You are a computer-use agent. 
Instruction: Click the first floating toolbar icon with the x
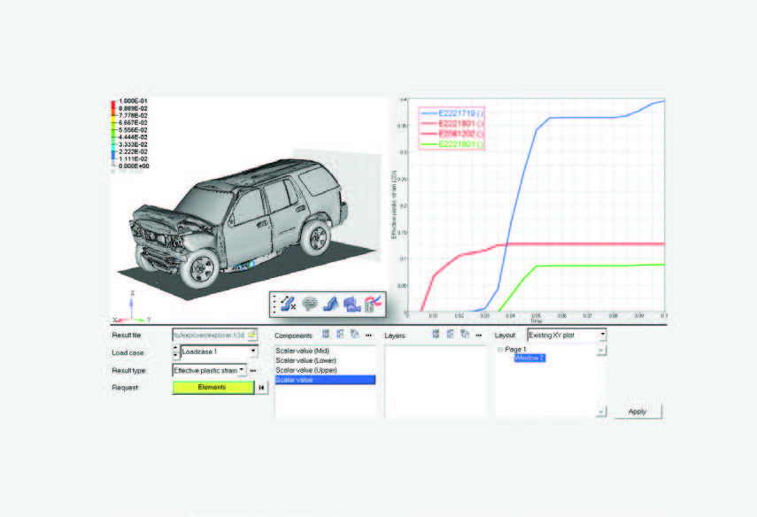287,303
